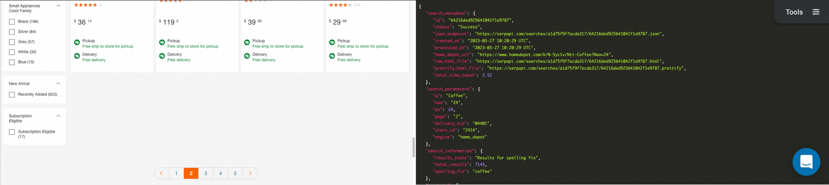The image size is (829, 185).
Task: Click the next page arrow in pagination
Action: coord(250,173)
